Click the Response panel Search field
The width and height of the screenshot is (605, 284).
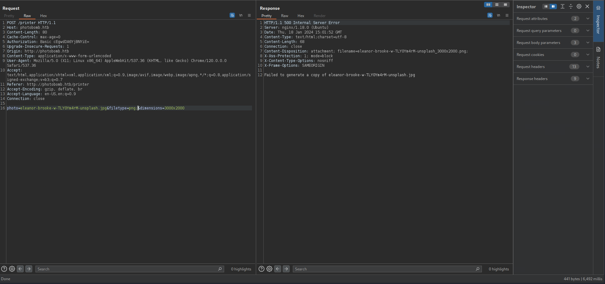click(387, 269)
